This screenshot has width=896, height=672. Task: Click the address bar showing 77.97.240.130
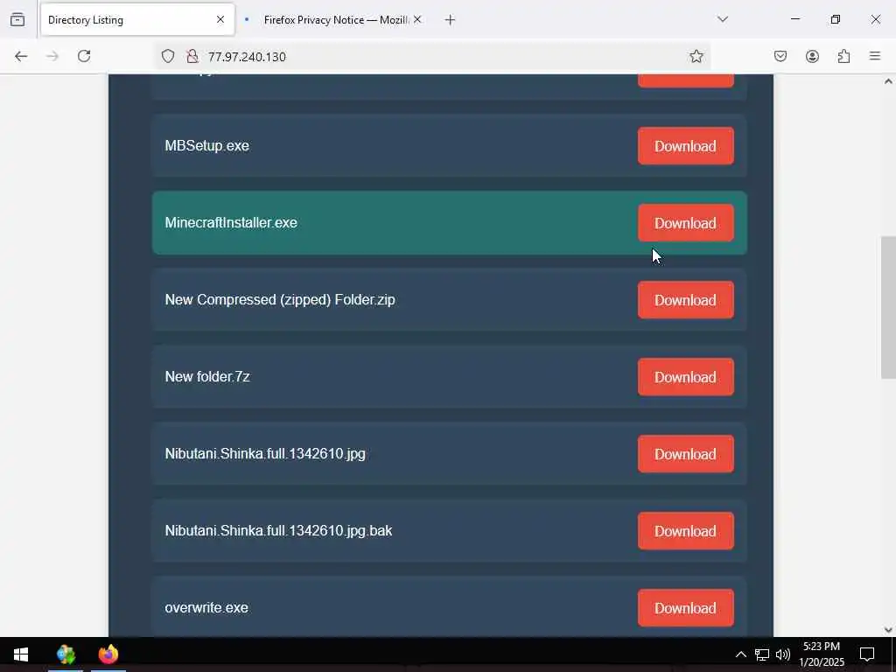pos(432,56)
